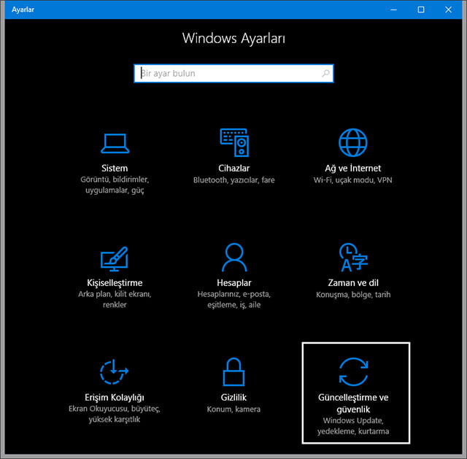Select the 'Kişiselleştirme' label
This screenshot has height=459, width=467.
(115, 283)
